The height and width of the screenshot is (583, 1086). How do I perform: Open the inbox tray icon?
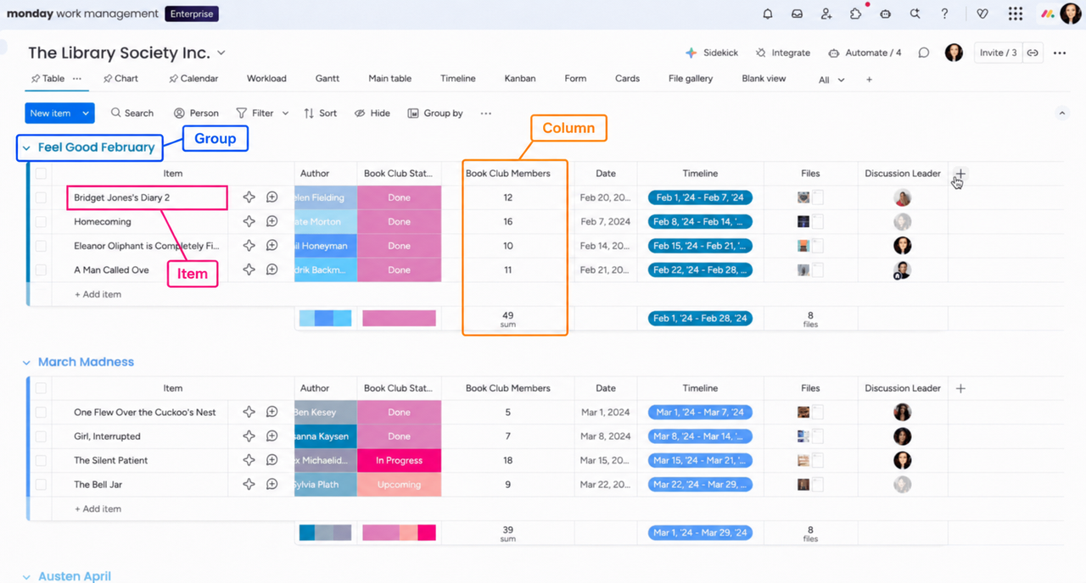798,14
